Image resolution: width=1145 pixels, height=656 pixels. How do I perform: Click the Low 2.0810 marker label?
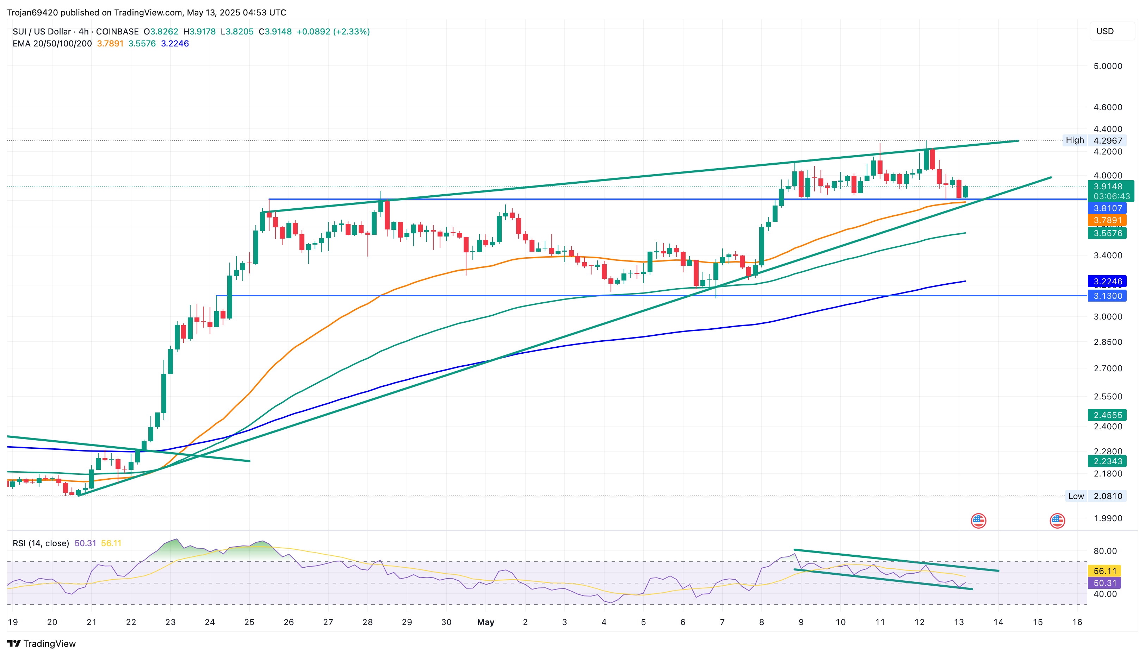point(1096,496)
